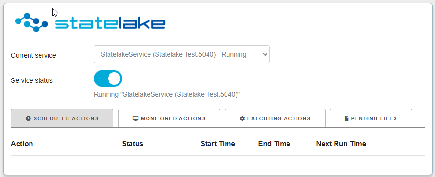Open the Current service dropdown
Viewport: 435px width, 177px height.
[182, 54]
